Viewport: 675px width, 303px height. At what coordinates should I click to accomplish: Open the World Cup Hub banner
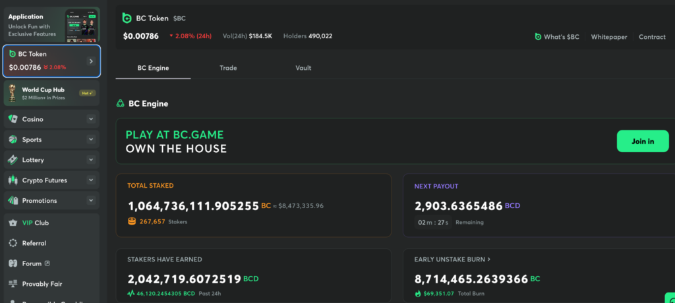[51, 93]
